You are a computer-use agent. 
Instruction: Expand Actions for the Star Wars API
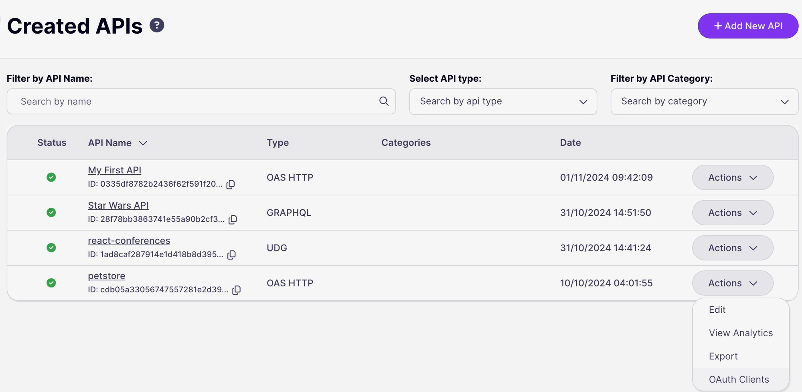pos(732,213)
